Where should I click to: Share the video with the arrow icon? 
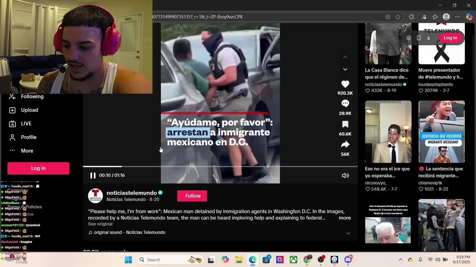tap(345, 145)
